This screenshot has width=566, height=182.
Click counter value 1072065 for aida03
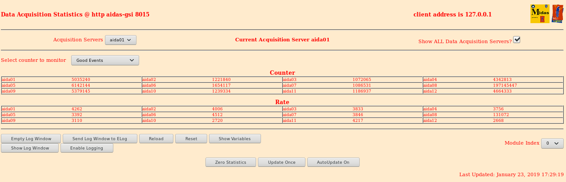coord(362,80)
